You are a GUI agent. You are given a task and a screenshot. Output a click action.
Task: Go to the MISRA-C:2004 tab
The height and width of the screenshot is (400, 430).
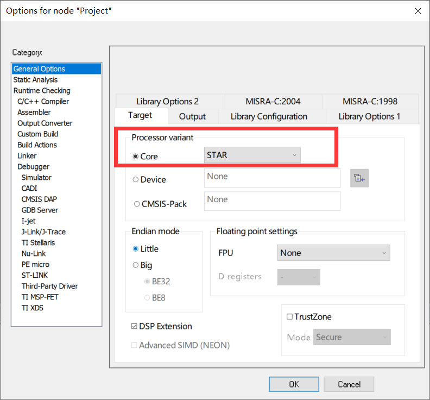[273, 101]
